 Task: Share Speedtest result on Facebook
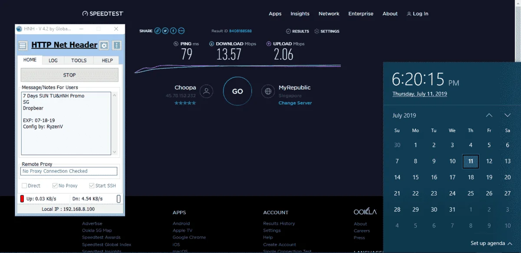coord(173,31)
